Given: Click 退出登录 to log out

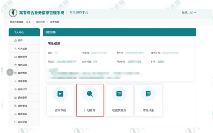Looking at the screenshot, I should click(x=22, y=122).
